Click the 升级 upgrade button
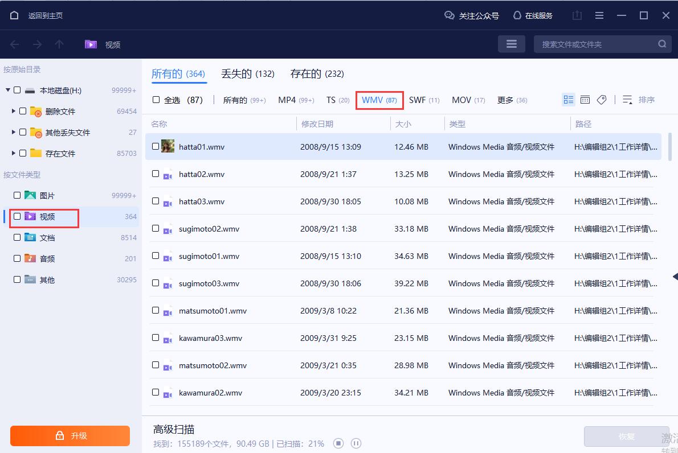This screenshot has height=453, width=678. pos(70,435)
